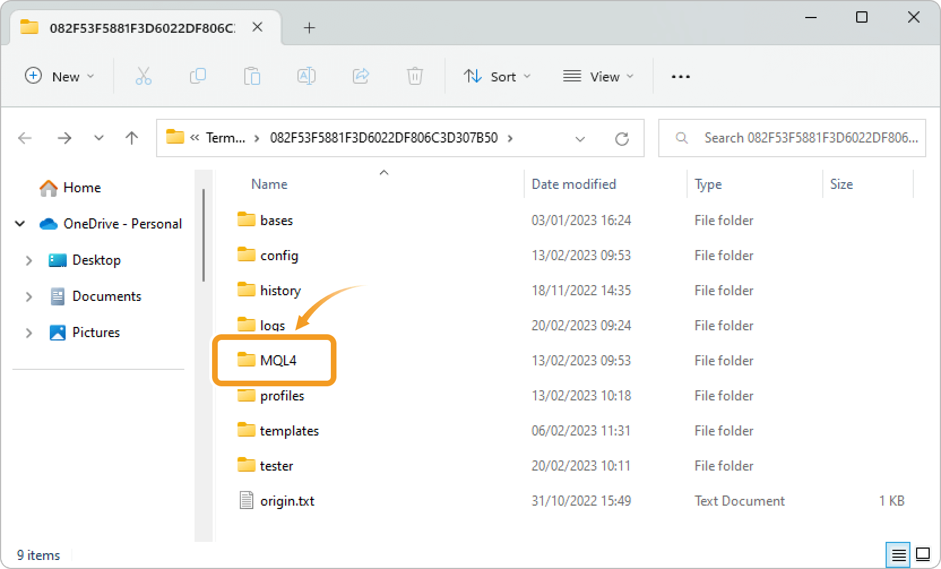Image resolution: width=941 pixels, height=569 pixels.
Task: Expand the Desktop tree node
Action: [29, 260]
